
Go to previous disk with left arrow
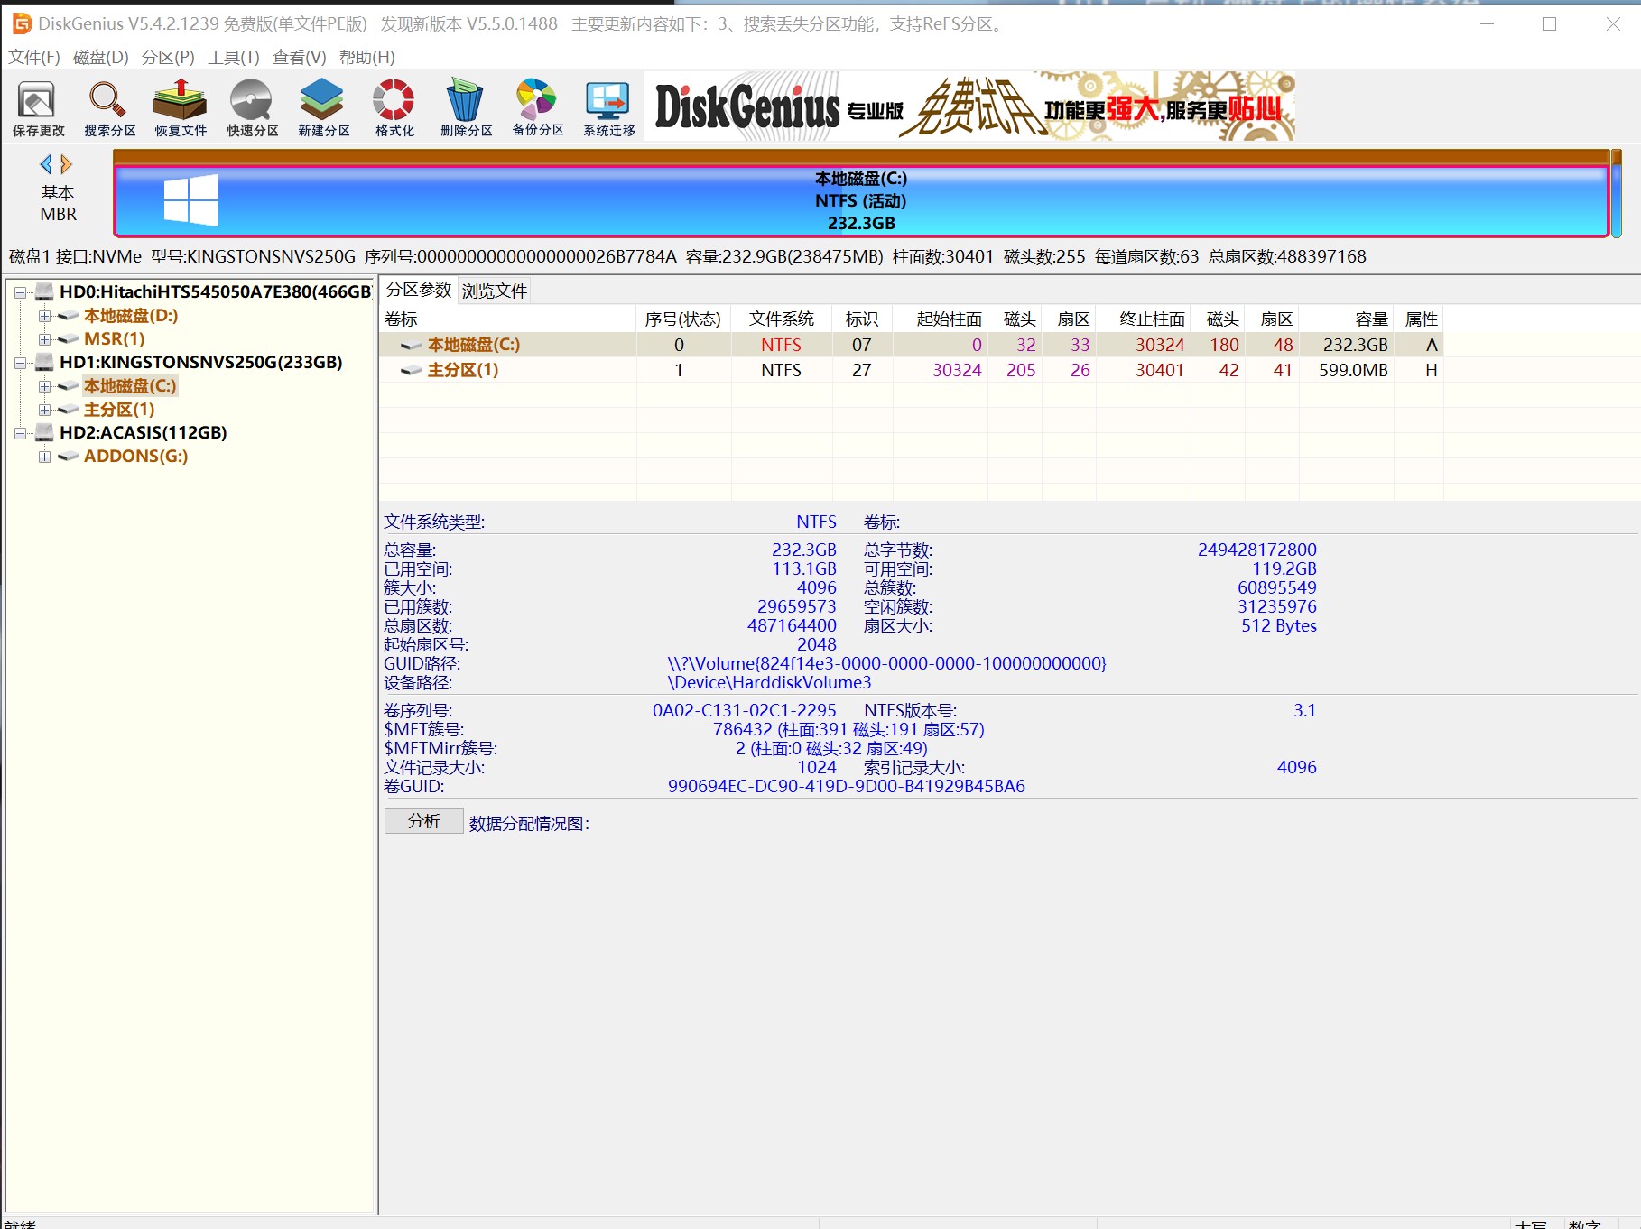[46, 164]
